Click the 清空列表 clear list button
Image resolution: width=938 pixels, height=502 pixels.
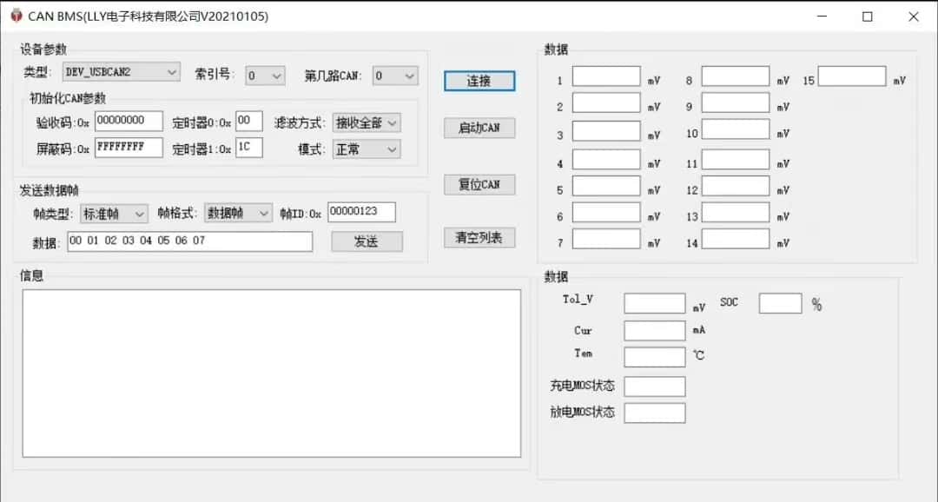point(479,237)
